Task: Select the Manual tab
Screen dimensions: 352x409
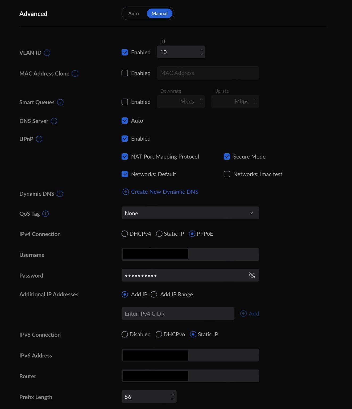Action: click(x=159, y=14)
